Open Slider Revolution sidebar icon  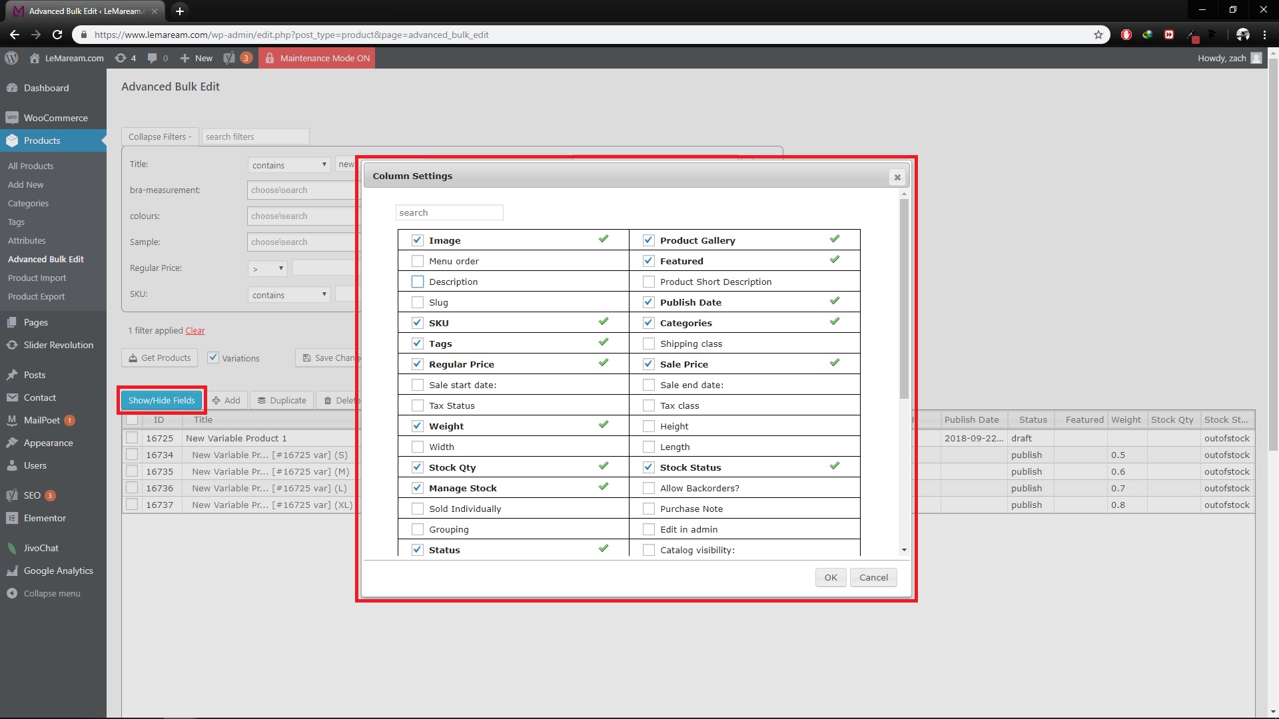pos(12,345)
